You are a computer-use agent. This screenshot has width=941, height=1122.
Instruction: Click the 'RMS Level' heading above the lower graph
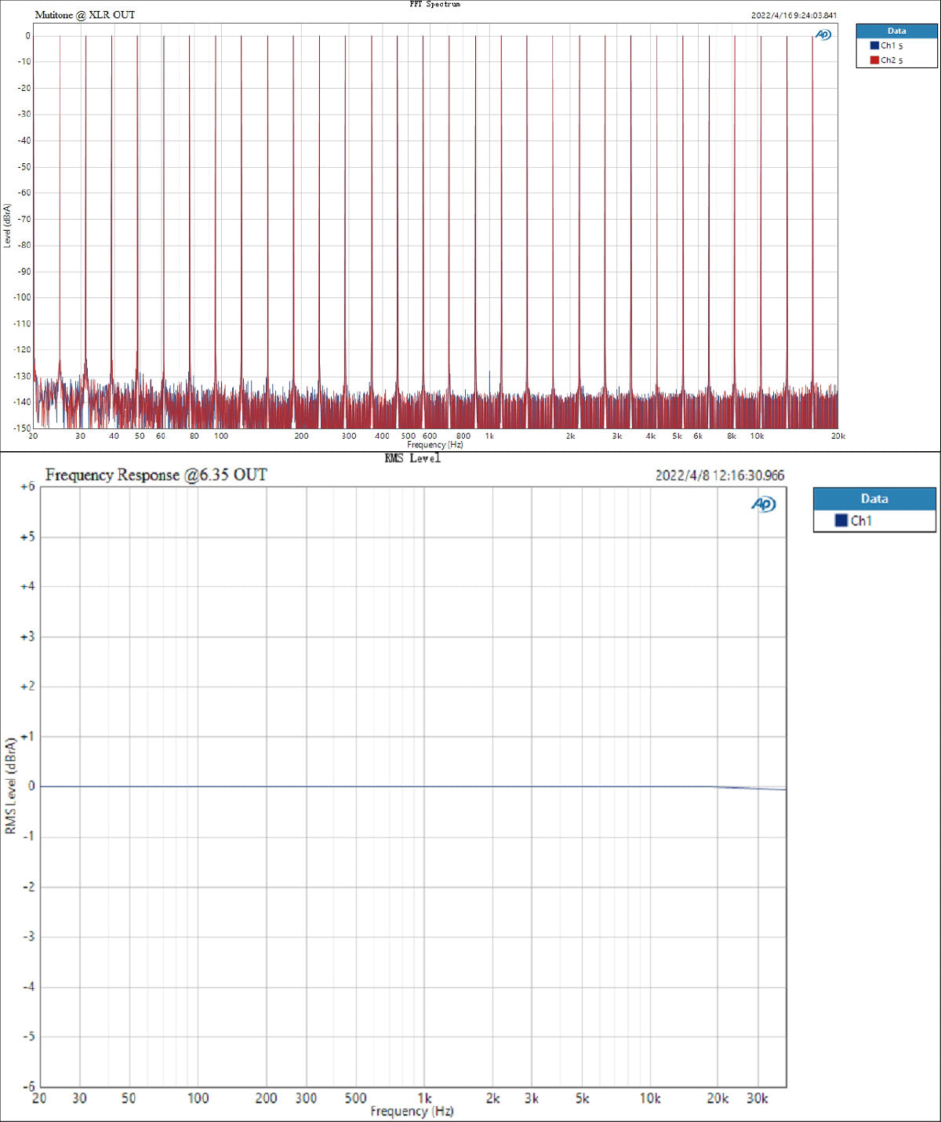pyautogui.click(x=412, y=458)
